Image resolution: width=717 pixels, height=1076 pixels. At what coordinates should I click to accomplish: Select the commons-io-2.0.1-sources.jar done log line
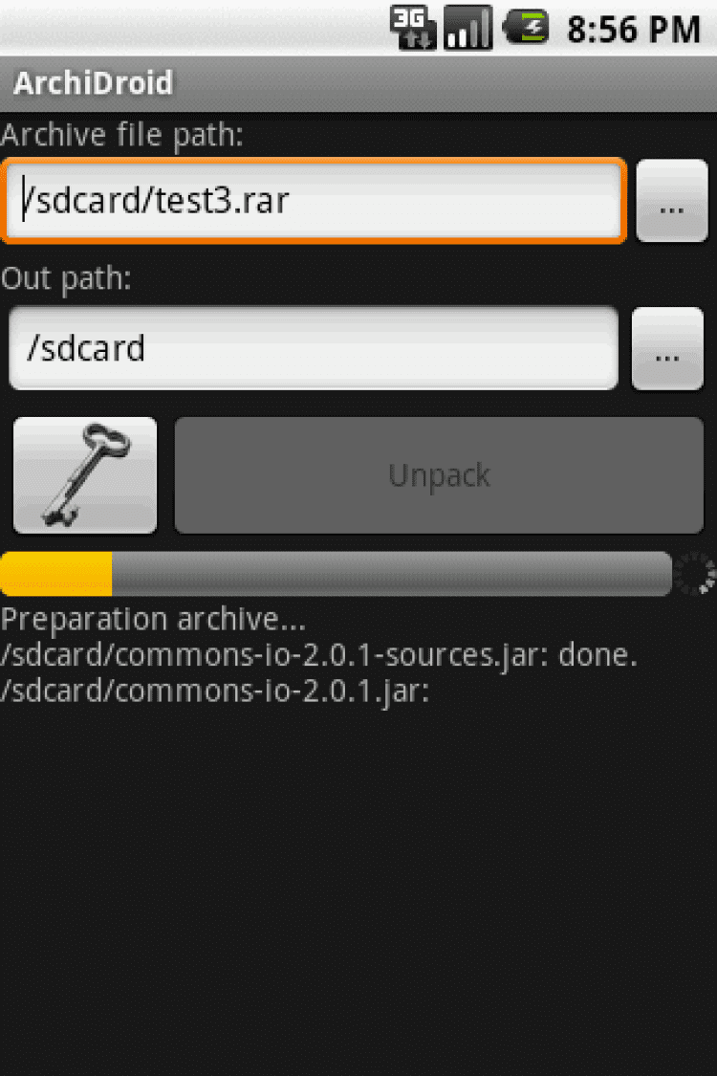[x=319, y=654]
